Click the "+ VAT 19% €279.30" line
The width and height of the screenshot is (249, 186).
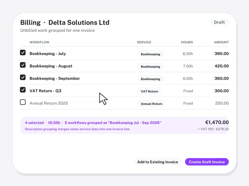click(x=213, y=129)
